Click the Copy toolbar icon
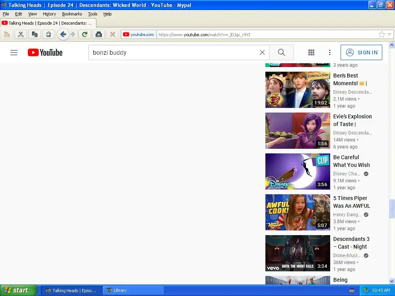This screenshot has height=296, width=395. (x=34, y=34)
